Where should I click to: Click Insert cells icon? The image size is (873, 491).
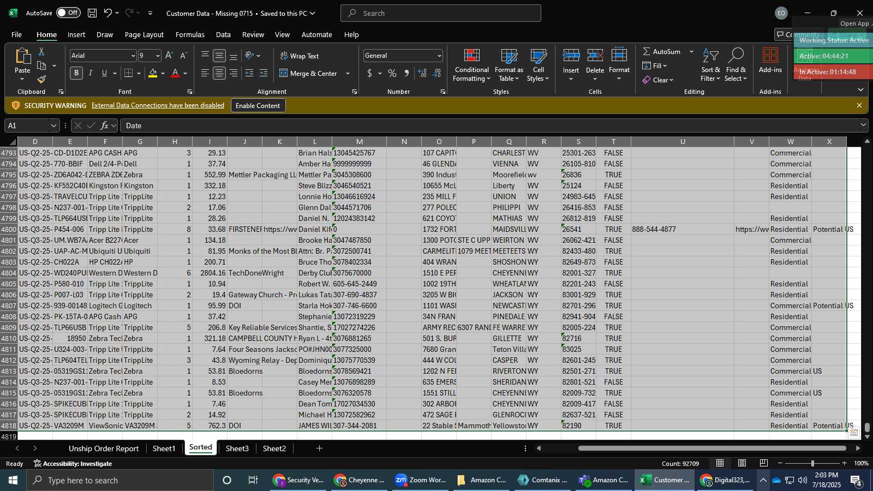[571, 56]
